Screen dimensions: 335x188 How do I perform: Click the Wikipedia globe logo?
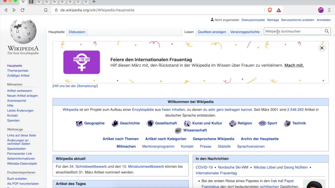coord(23,32)
